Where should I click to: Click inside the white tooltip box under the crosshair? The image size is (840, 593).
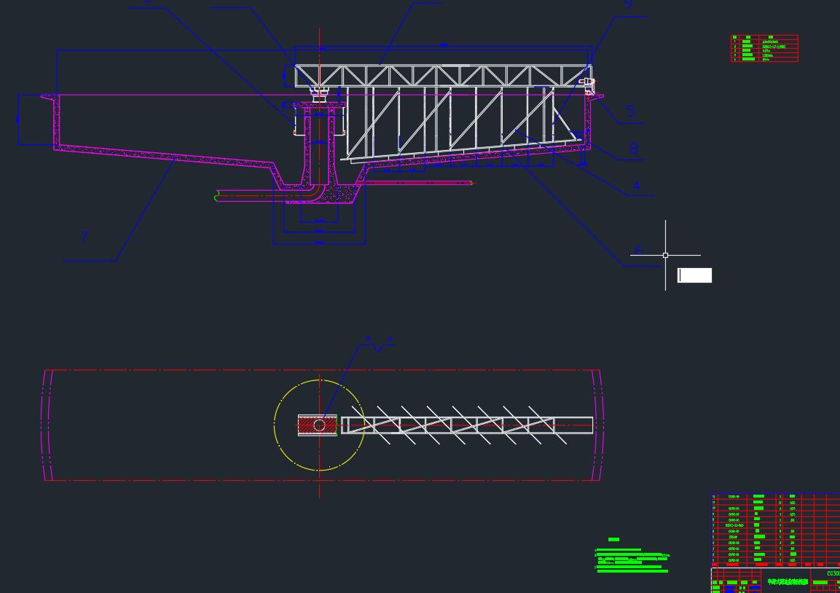tap(693, 275)
